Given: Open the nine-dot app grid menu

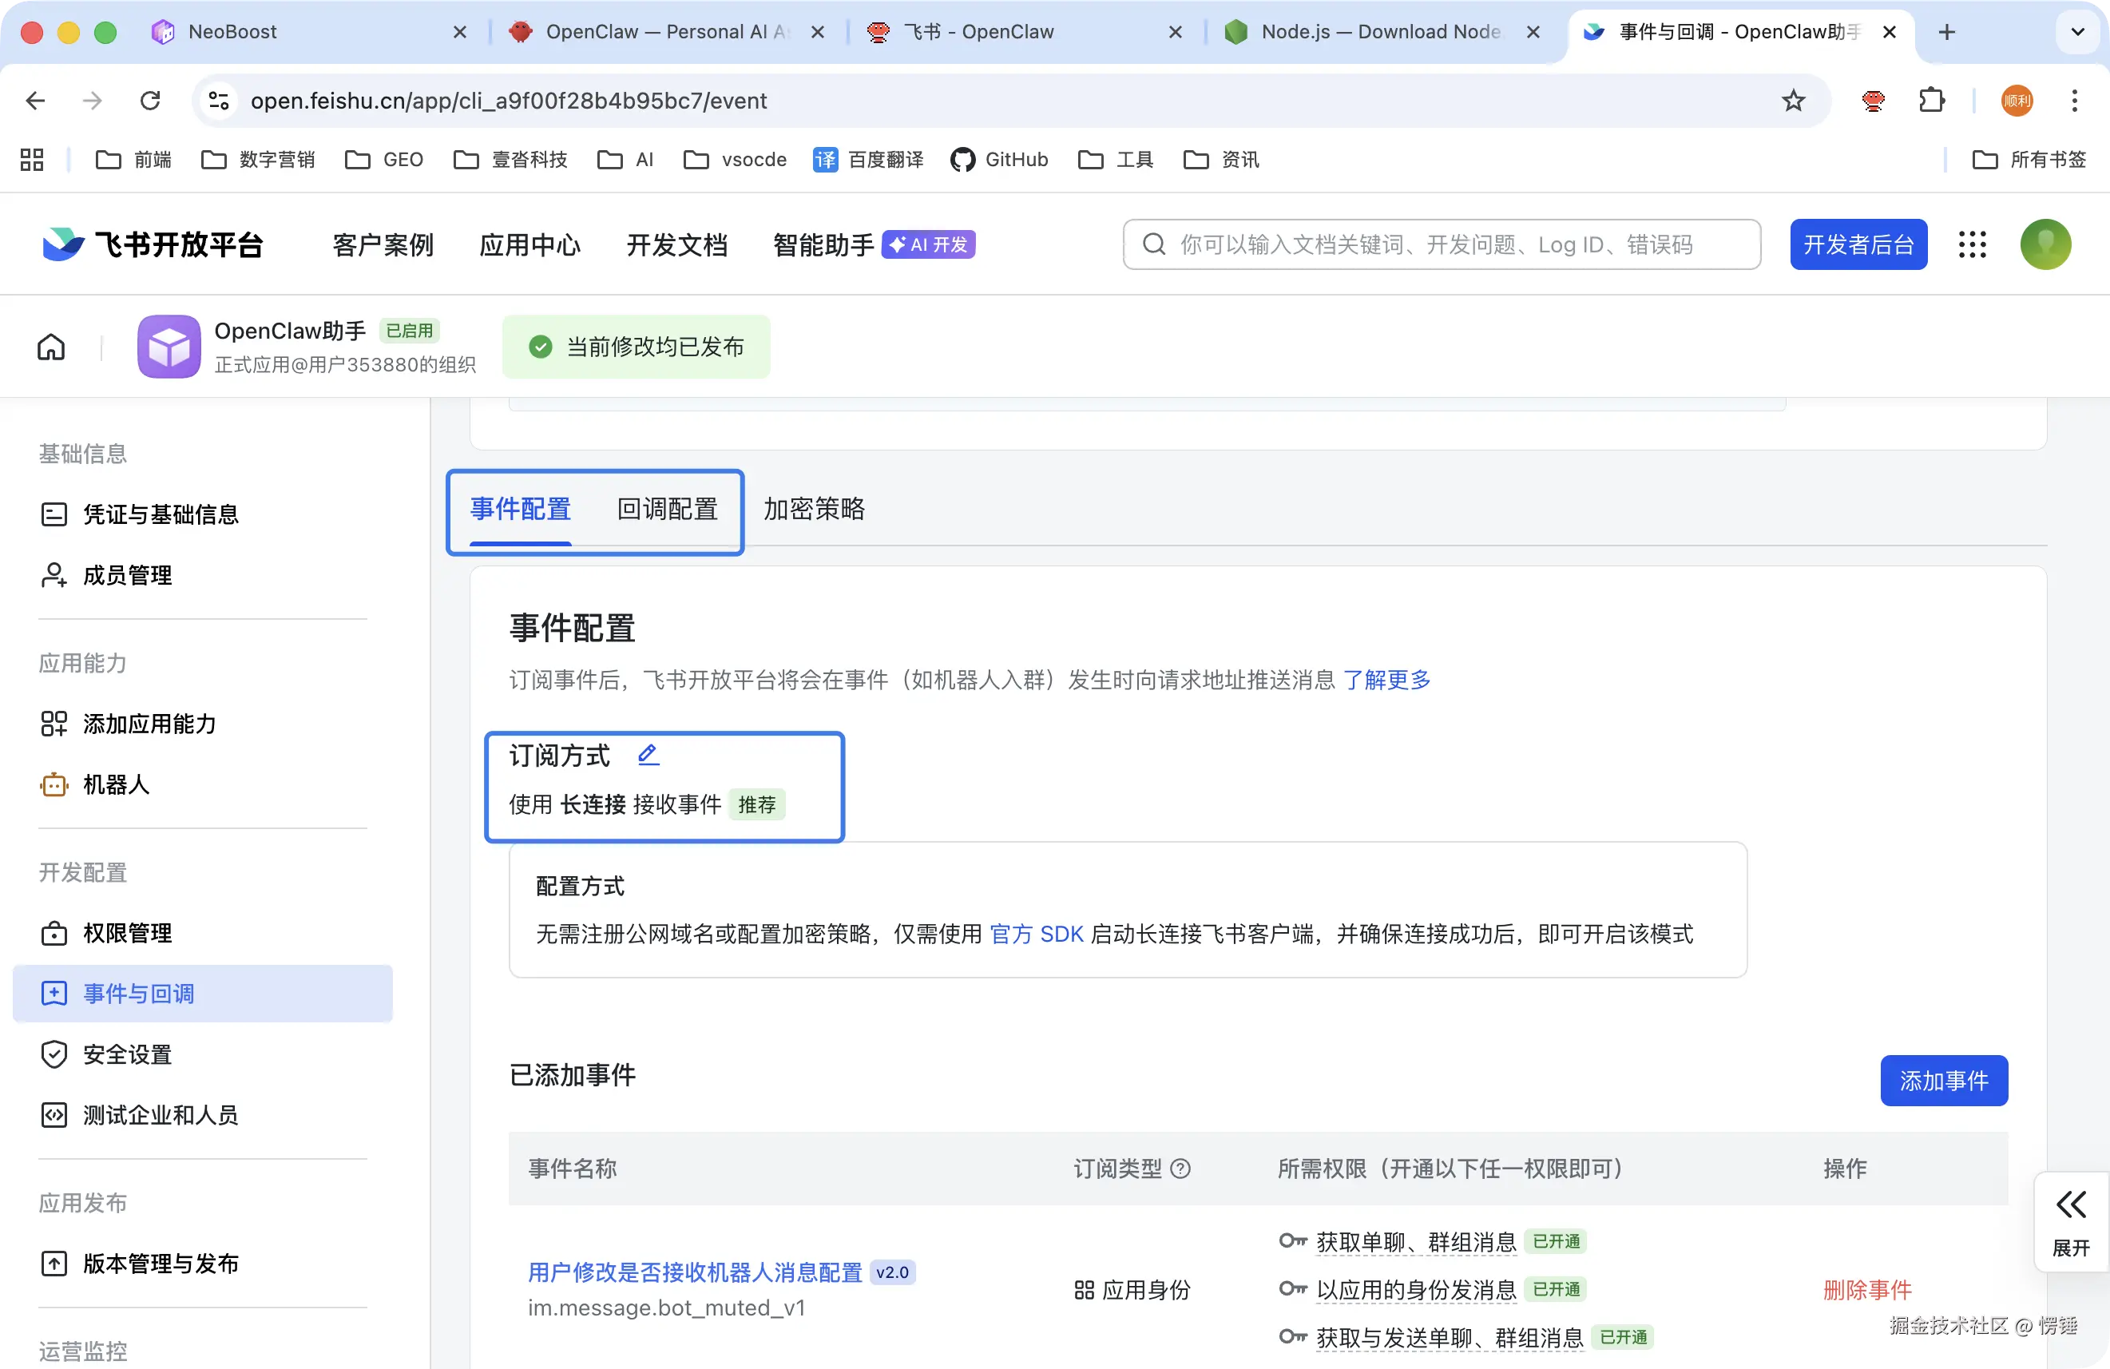Looking at the screenshot, I should point(1972,244).
